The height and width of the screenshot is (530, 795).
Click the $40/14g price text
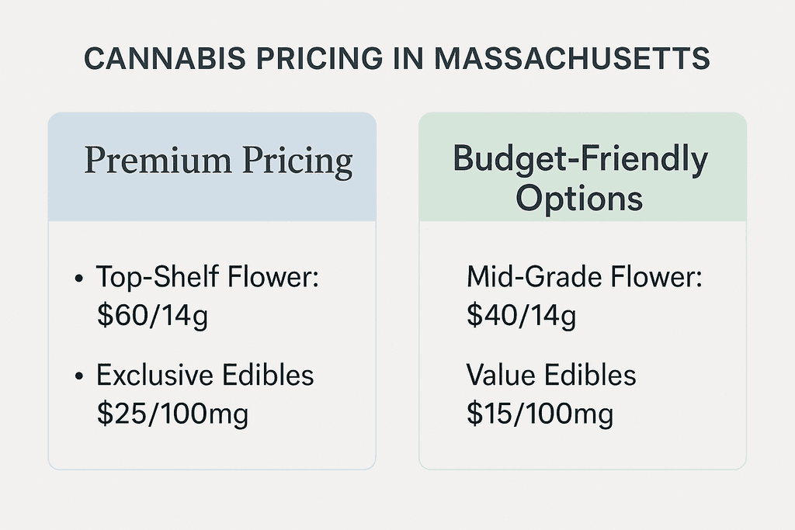(x=521, y=317)
